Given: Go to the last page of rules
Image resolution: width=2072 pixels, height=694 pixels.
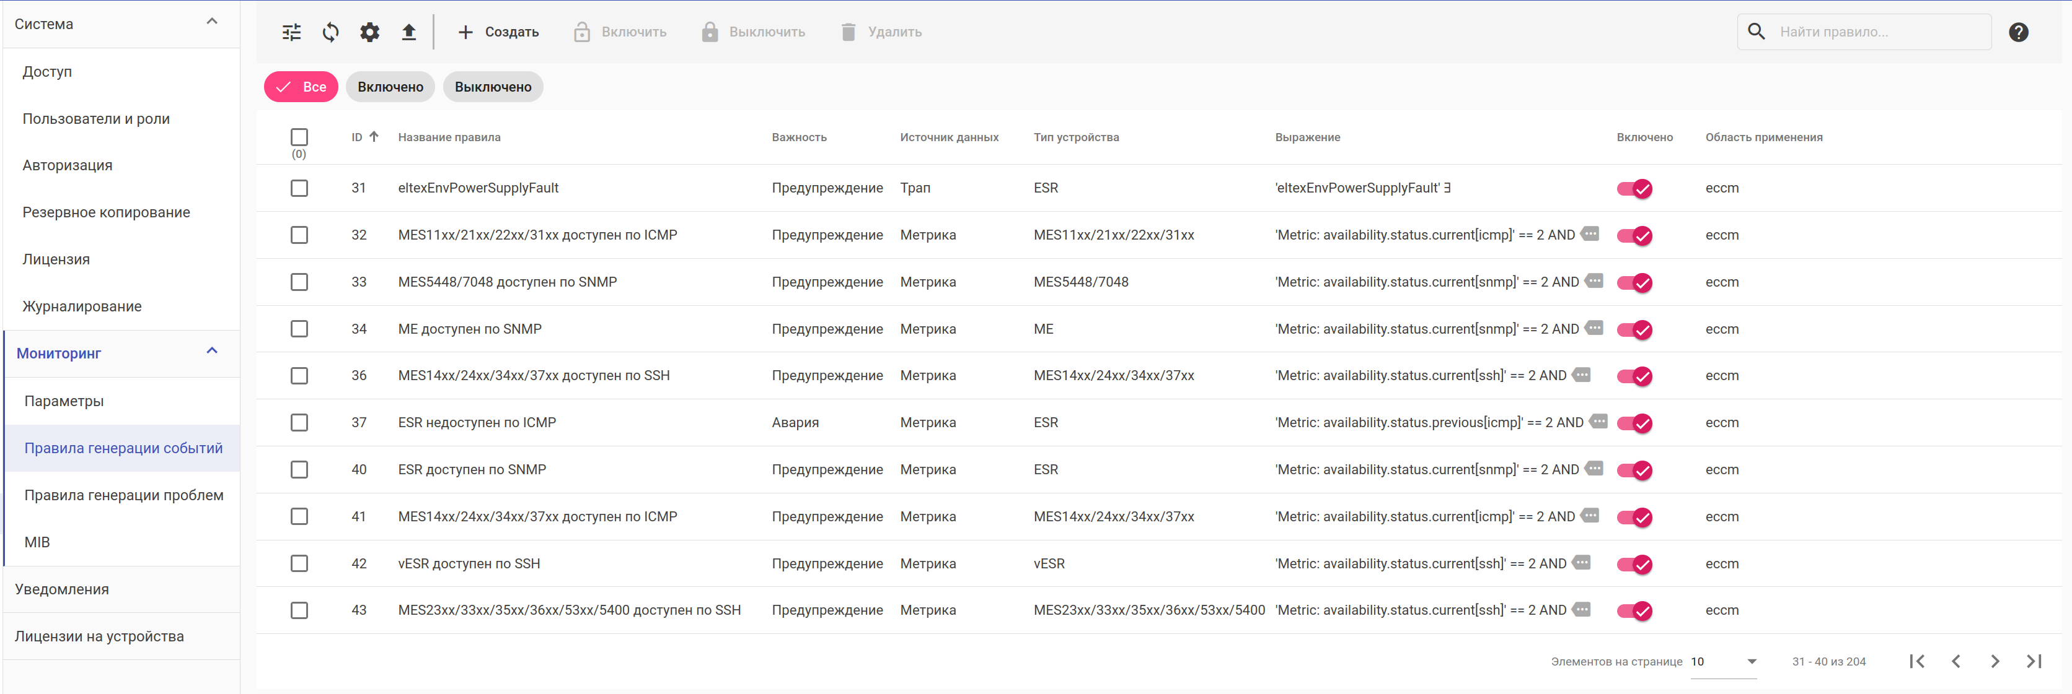Looking at the screenshot, I should 2034,661.
